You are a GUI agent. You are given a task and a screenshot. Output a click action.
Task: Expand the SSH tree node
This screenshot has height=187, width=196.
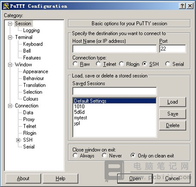[18, 140]
